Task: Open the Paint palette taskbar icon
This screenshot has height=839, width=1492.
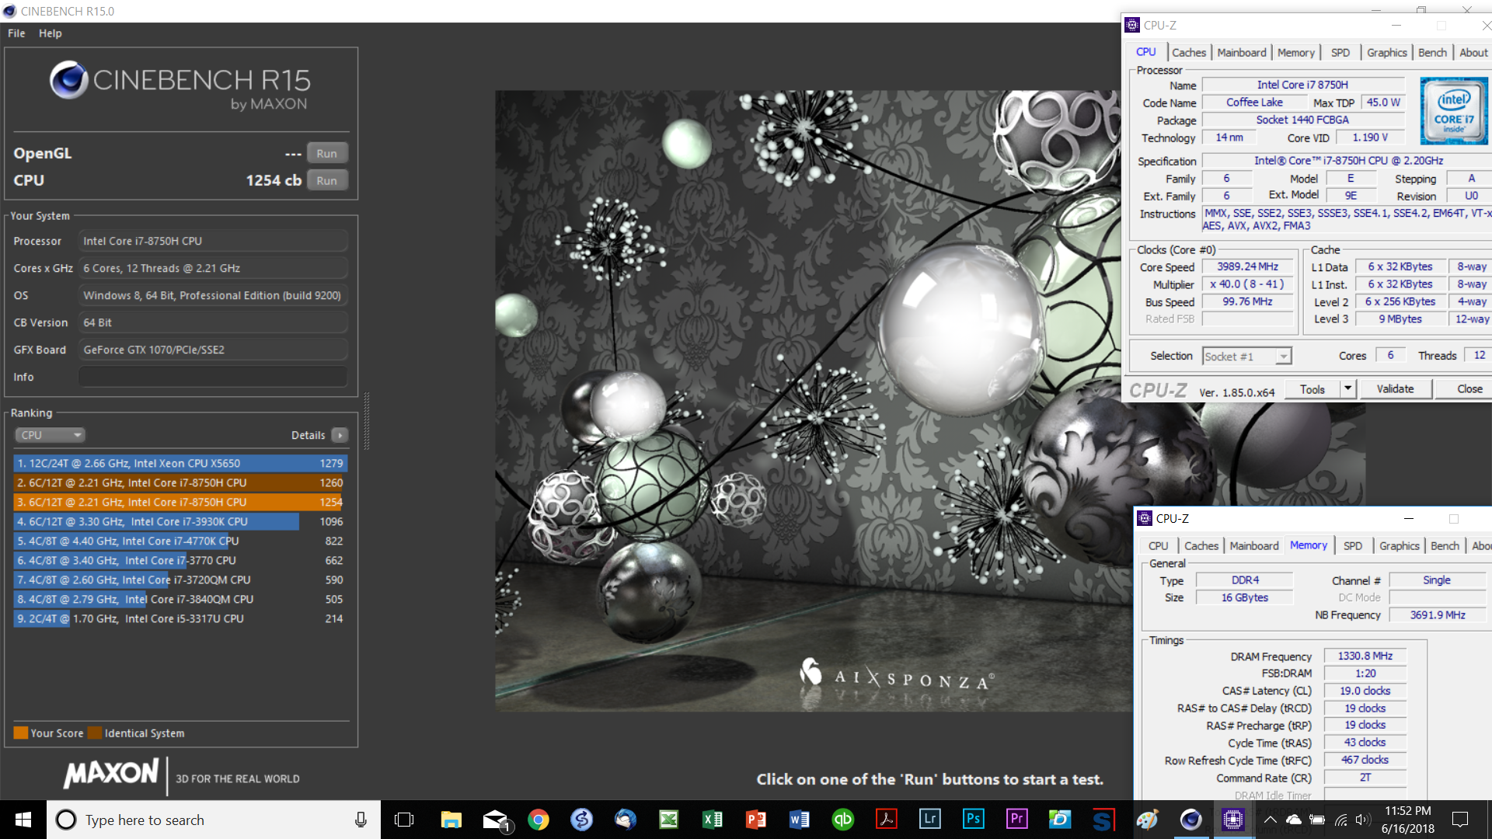Action: tap(1147, 820)
